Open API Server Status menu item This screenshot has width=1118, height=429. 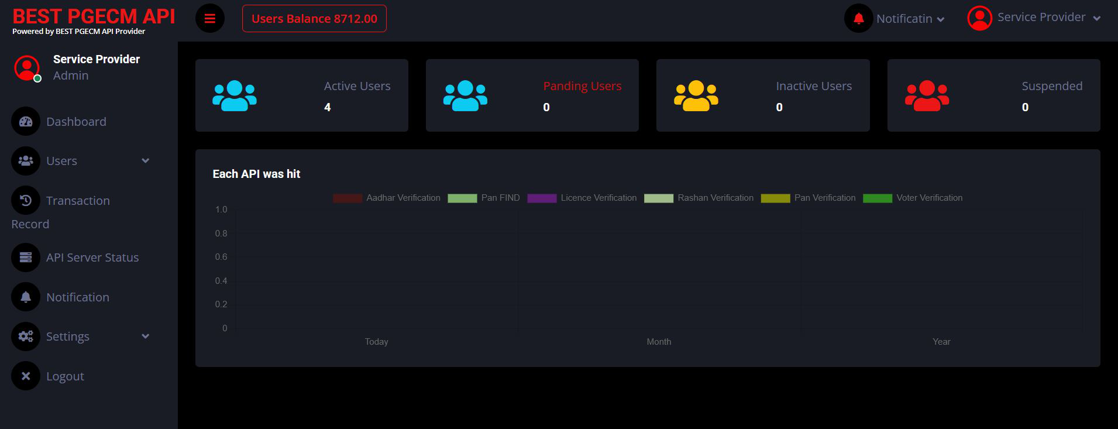point(92,258)
